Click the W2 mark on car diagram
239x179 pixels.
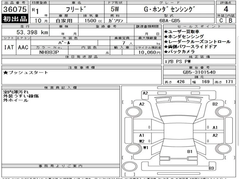pos(142,141)
